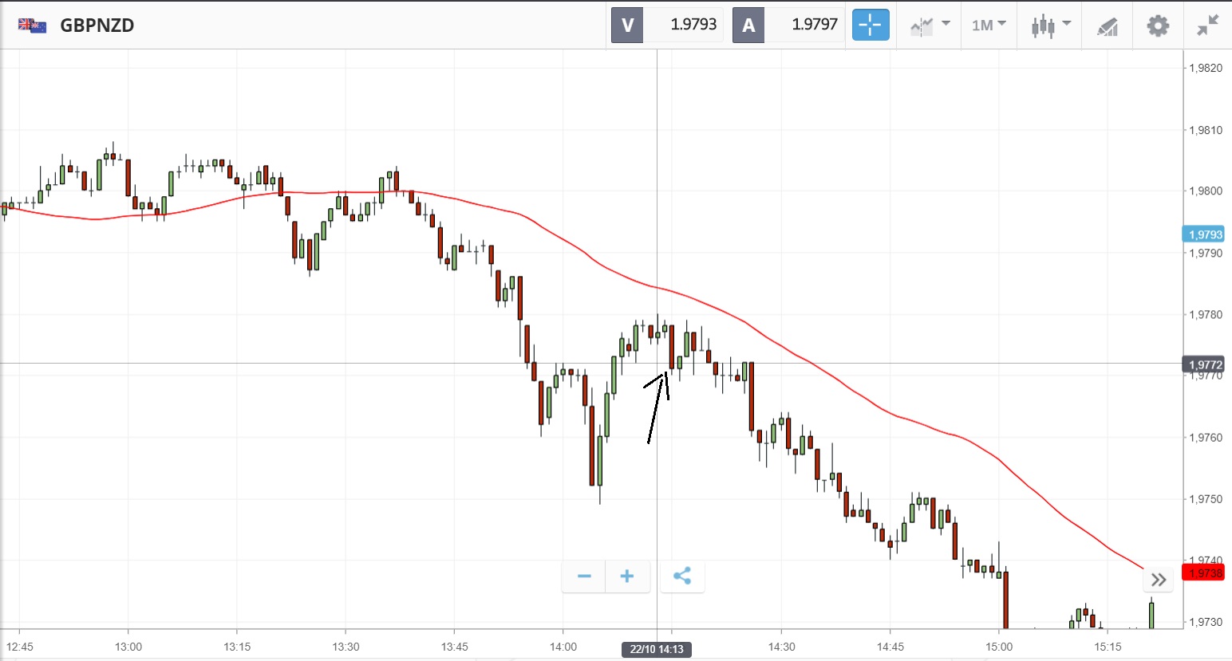Open chart settings gear
Screen dimensions: 1232x661
(x=1158, y=26)
